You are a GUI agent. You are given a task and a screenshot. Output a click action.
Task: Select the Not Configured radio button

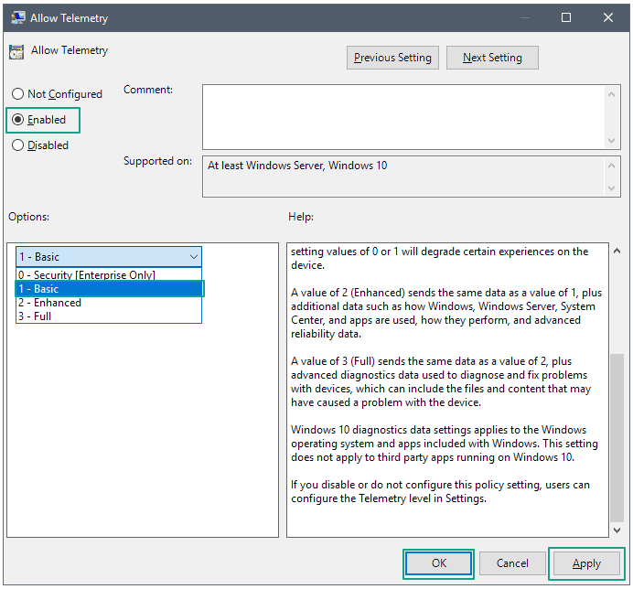point(17,94)
